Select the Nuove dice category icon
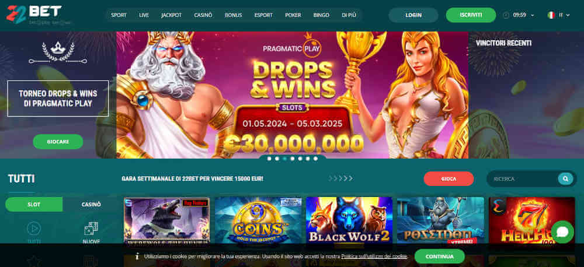Viewport: 584px width, 267px height. click(91, 229)
